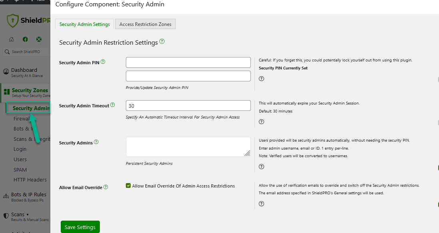Select the Security Zones grid icon
Screen dimensions: 439x233
point(7,92)
